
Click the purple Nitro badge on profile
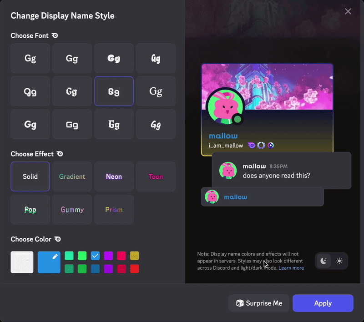(x=252, y=146)
